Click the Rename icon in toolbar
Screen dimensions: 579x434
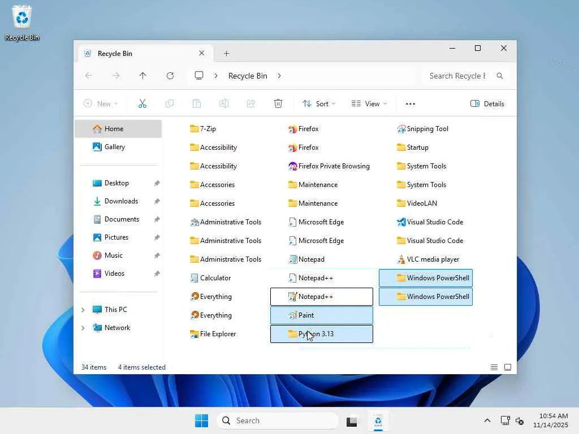click(224, 104)
